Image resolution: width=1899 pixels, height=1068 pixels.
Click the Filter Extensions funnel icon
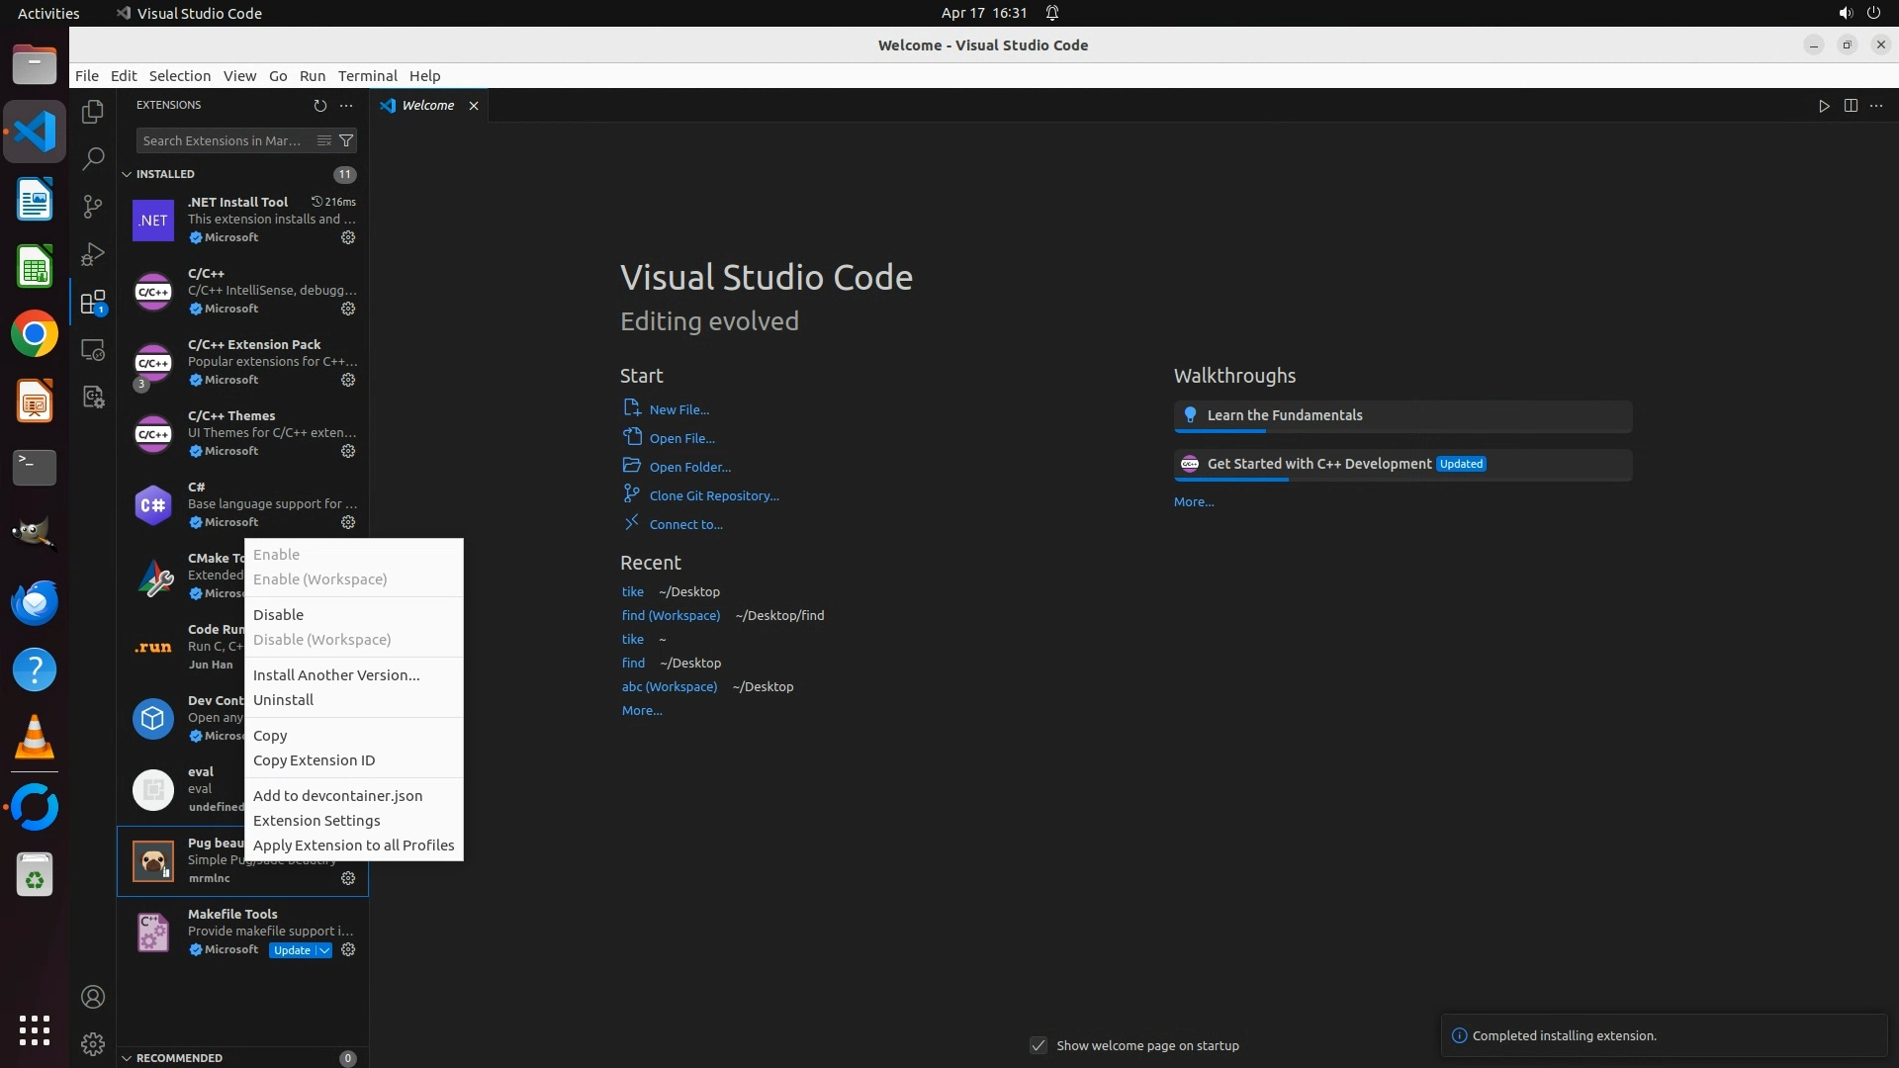[x=346, y=140]
